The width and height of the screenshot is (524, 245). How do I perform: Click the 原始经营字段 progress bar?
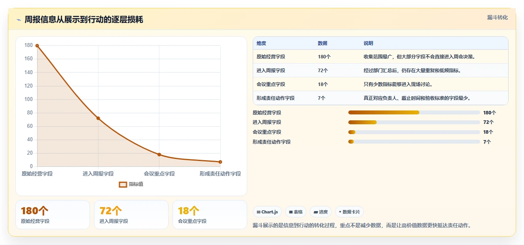[x=414, y=112]
